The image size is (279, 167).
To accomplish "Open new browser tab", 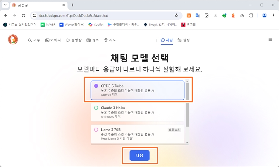I will (72, 5).
